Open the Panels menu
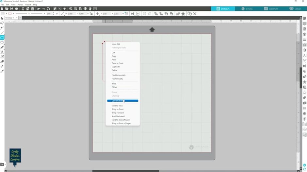Viewport: 307px width, 172px height. click(20, 5)
